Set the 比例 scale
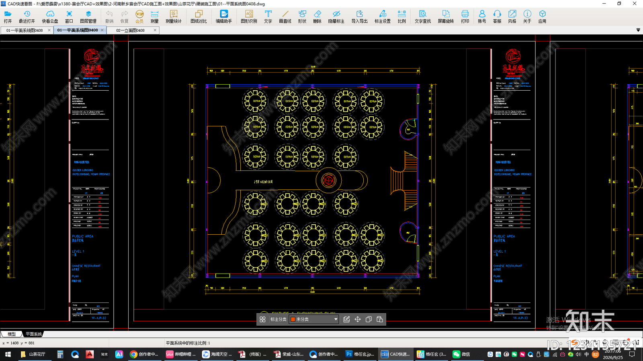This screenshot has height=361, width=643. pyautogui.click(x=402, y=17)
